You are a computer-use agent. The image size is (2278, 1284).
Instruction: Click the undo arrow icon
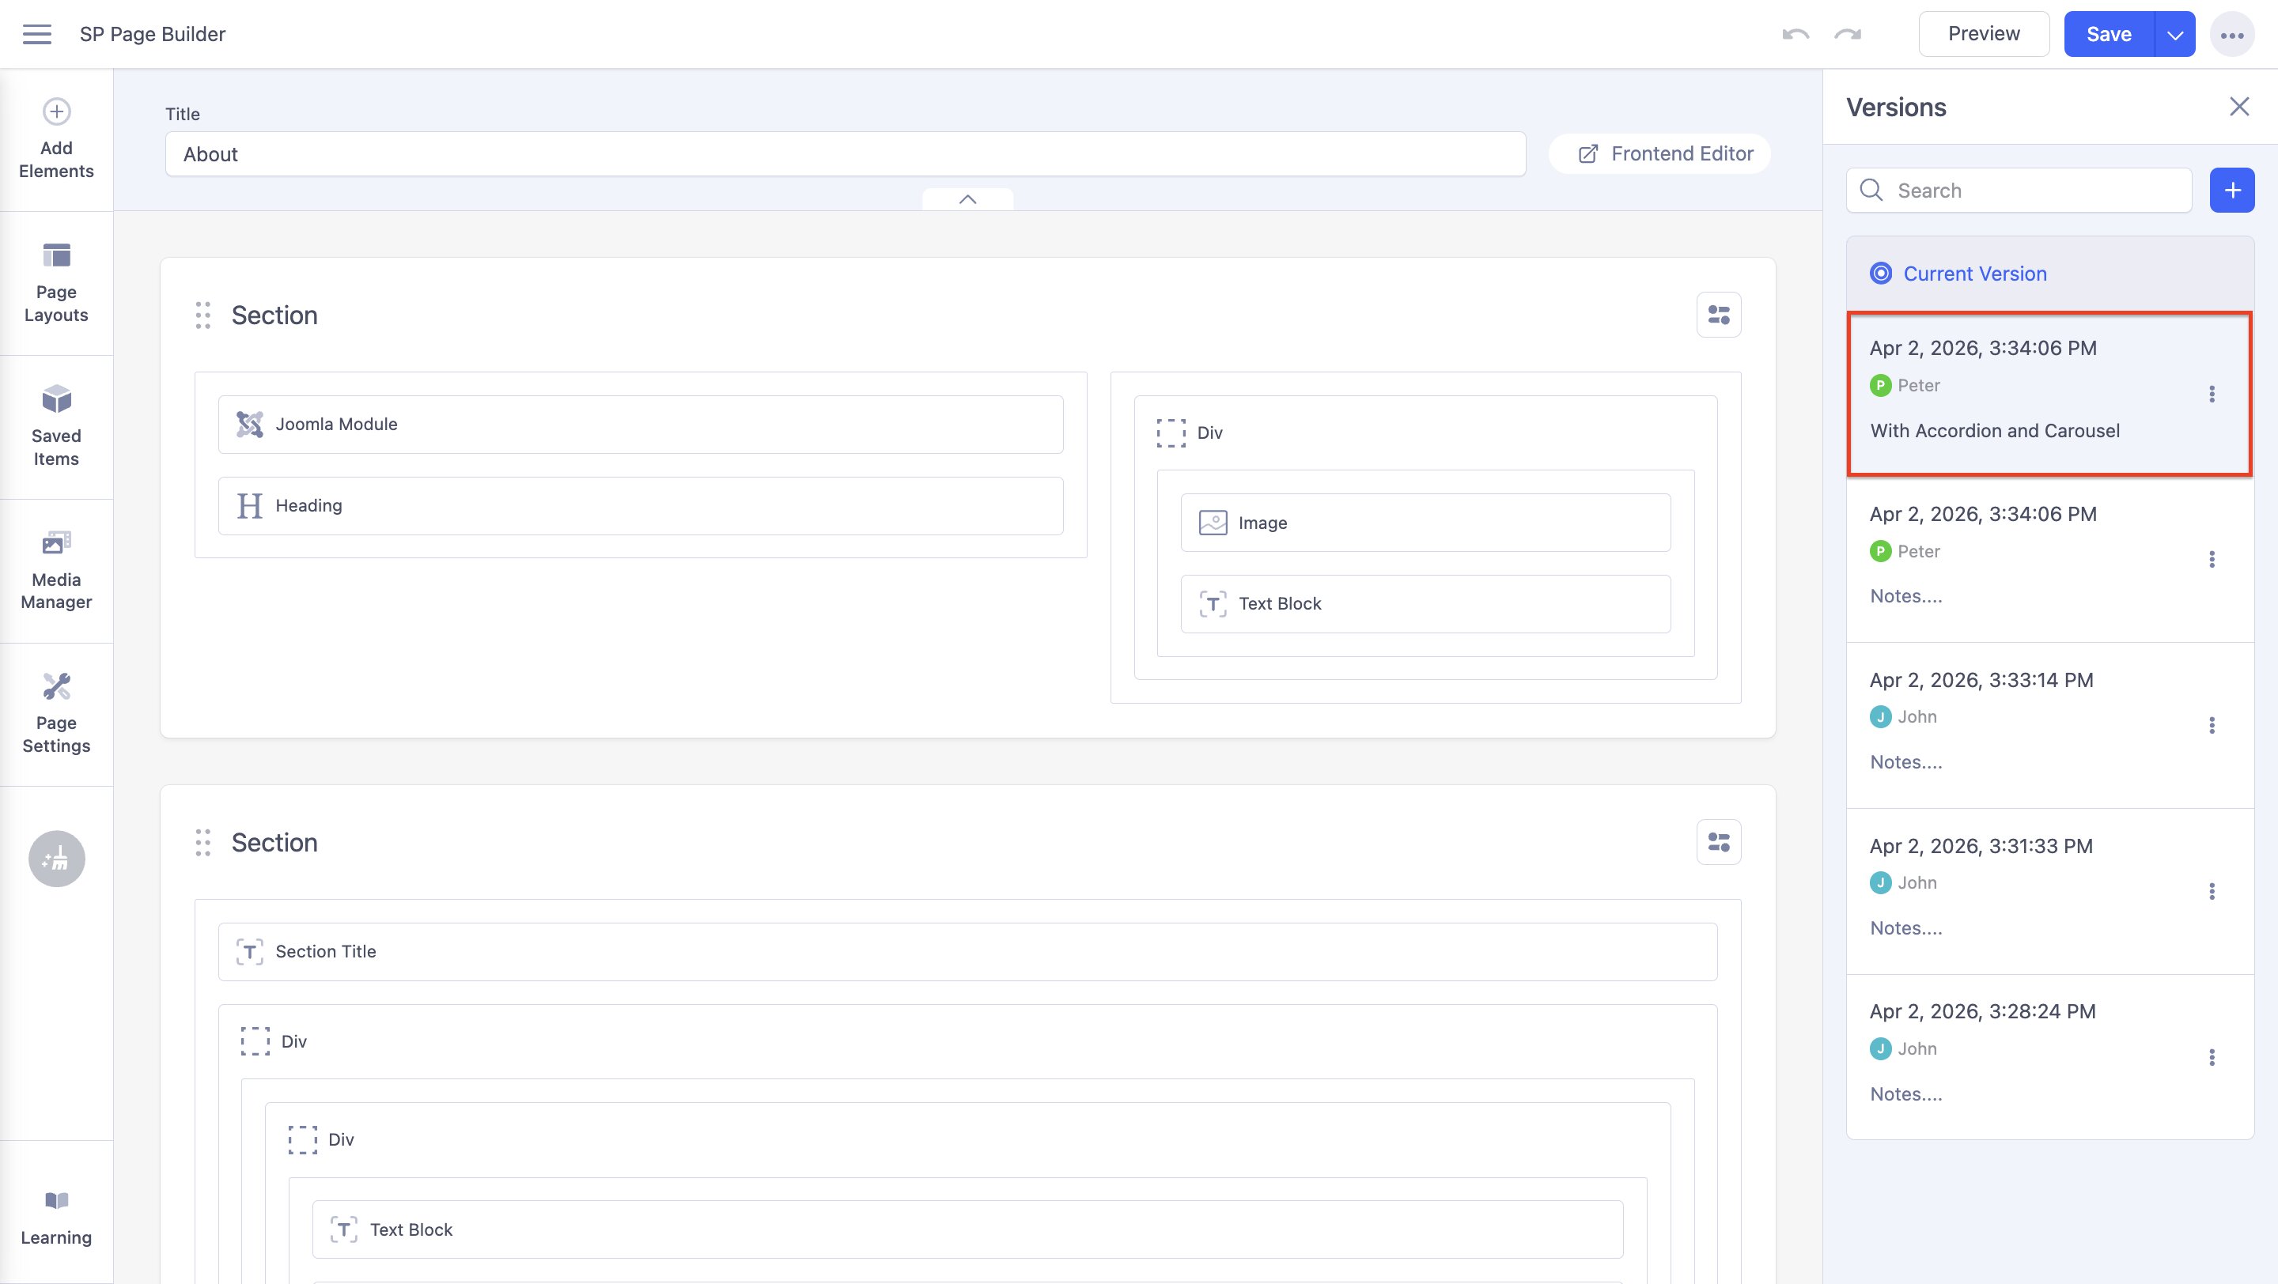1796,35
